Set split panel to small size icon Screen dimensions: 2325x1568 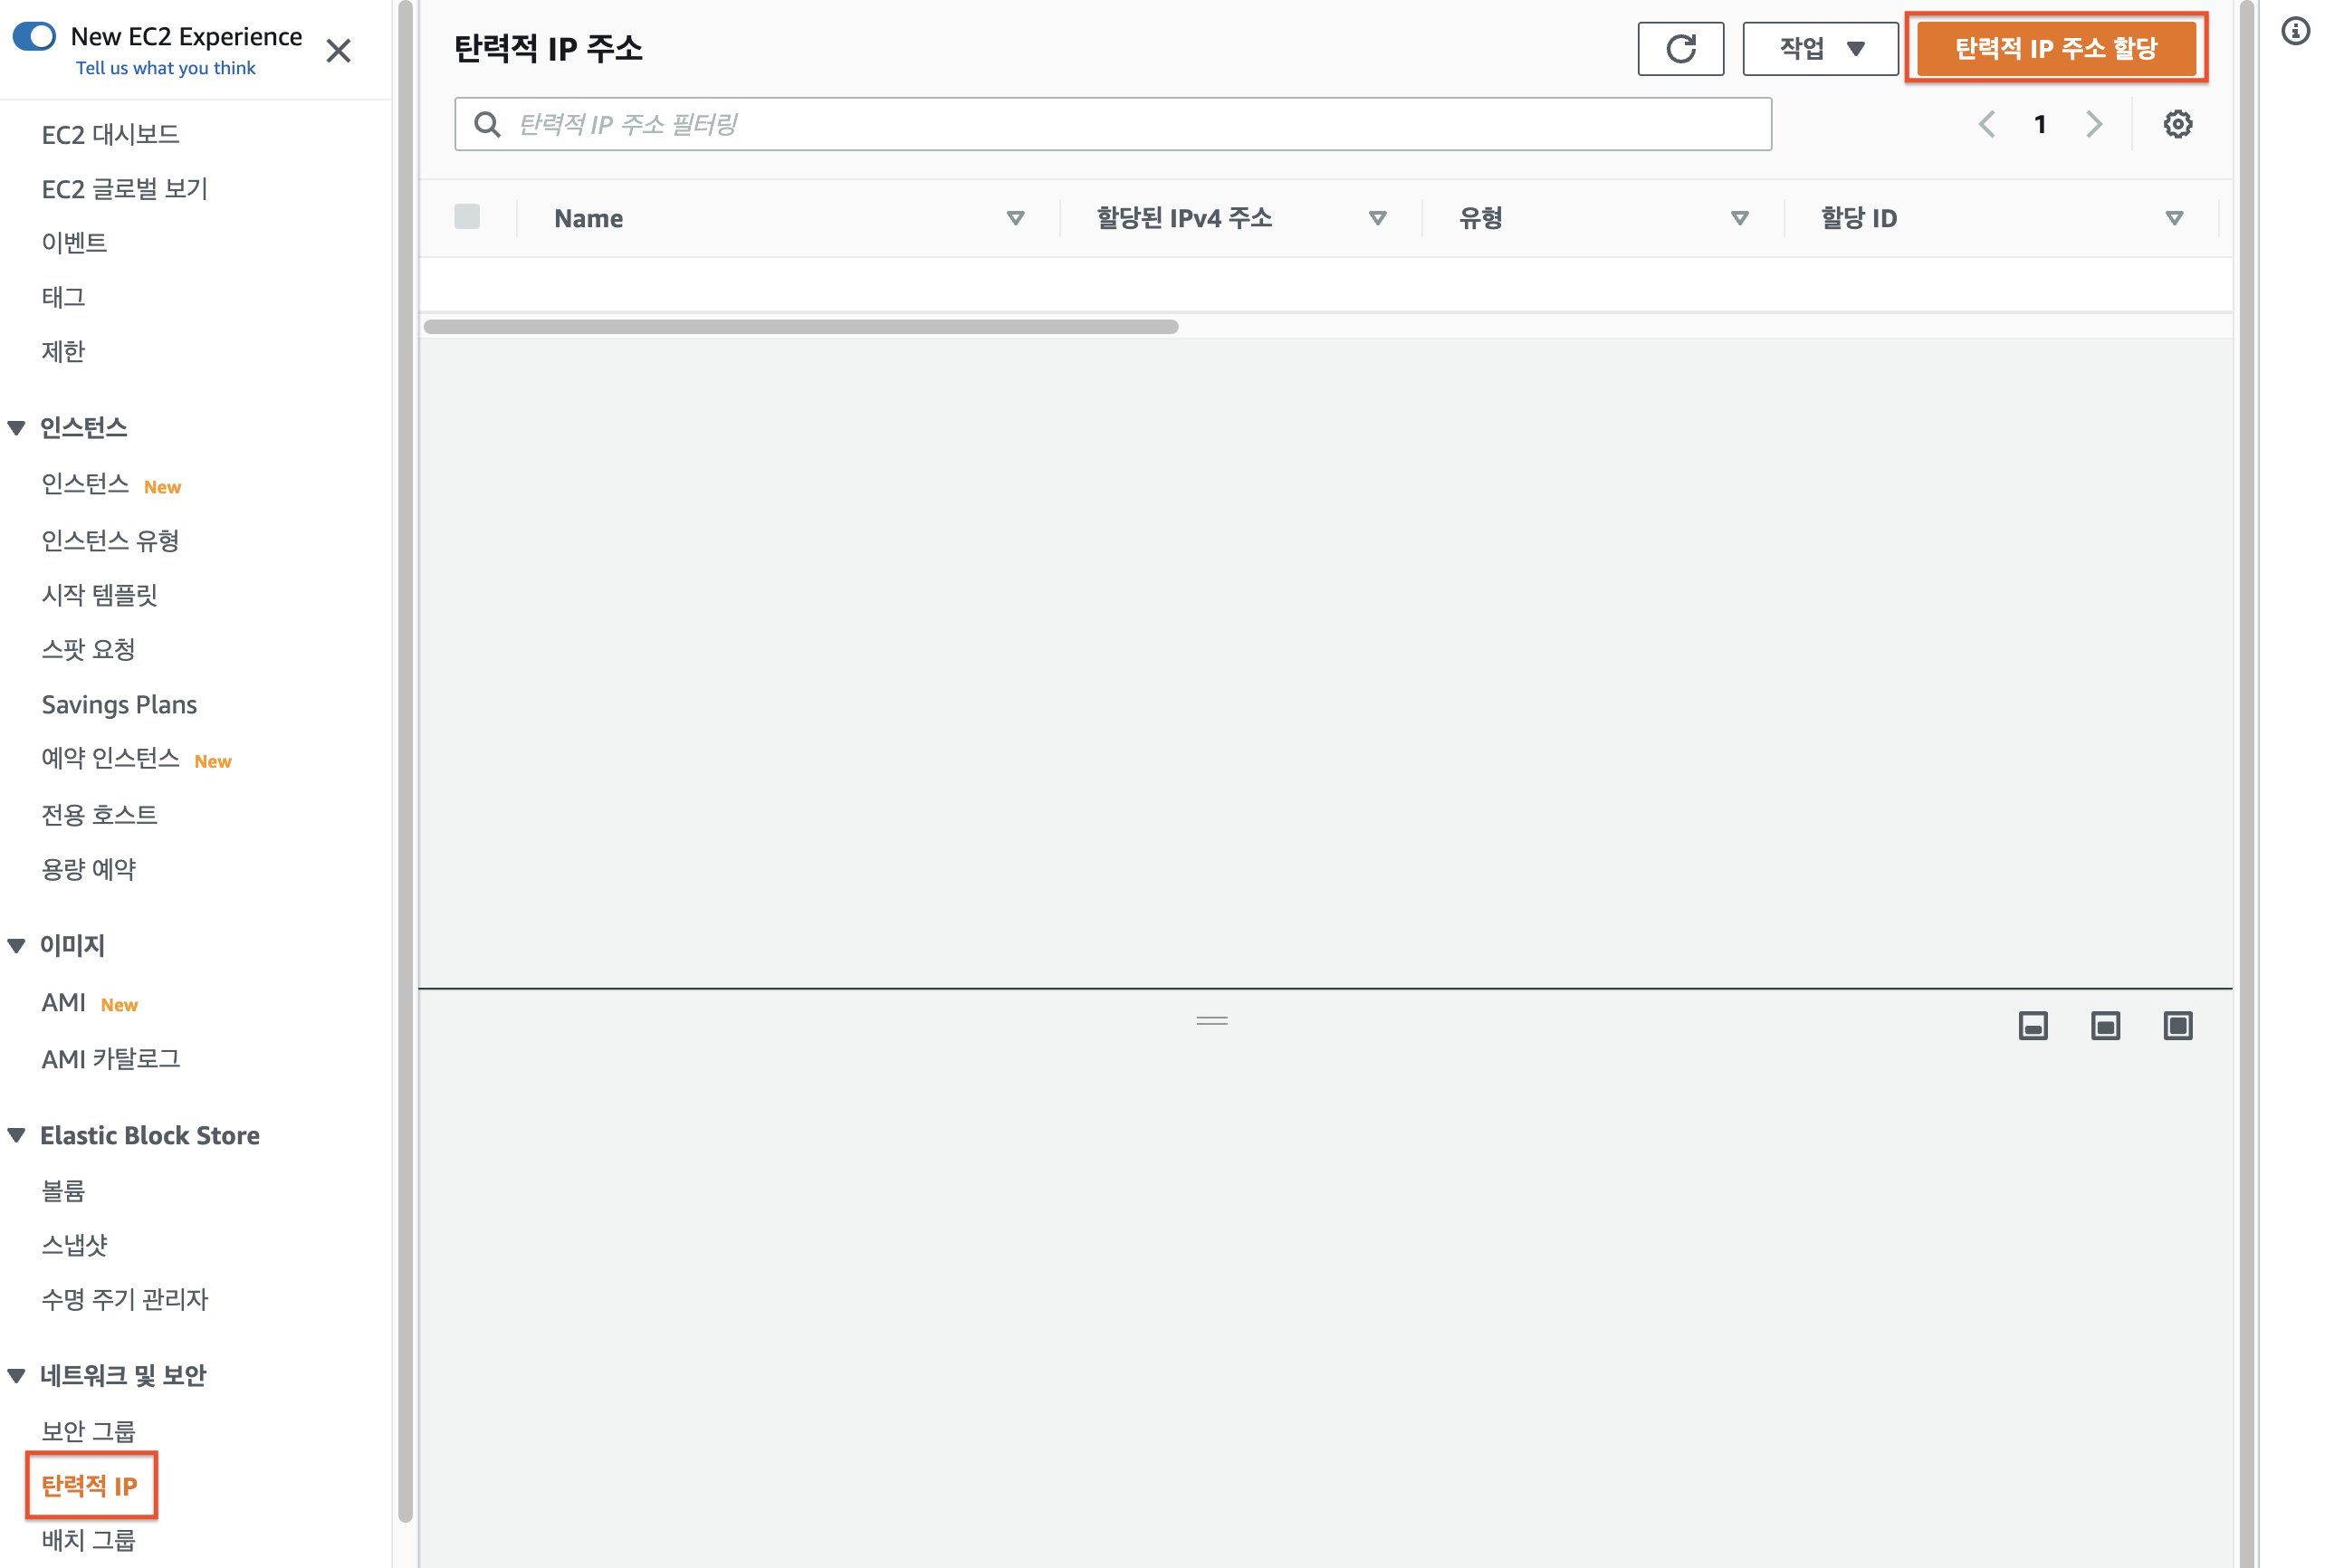click(x=2032, y=1025)
